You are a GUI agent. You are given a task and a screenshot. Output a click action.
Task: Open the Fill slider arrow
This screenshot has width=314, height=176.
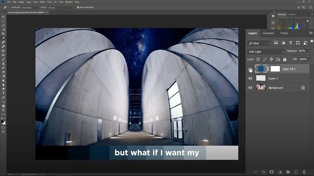(x=311, y=59)
